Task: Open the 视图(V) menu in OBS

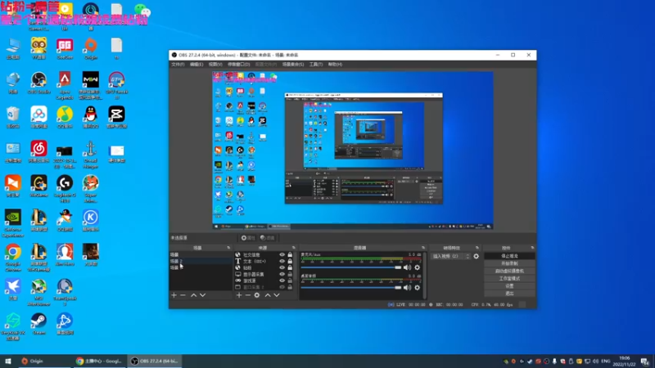Action: coord(215,65)
